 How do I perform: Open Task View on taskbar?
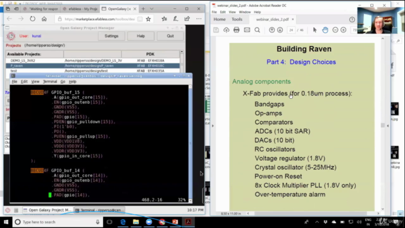tap(109, 222)
